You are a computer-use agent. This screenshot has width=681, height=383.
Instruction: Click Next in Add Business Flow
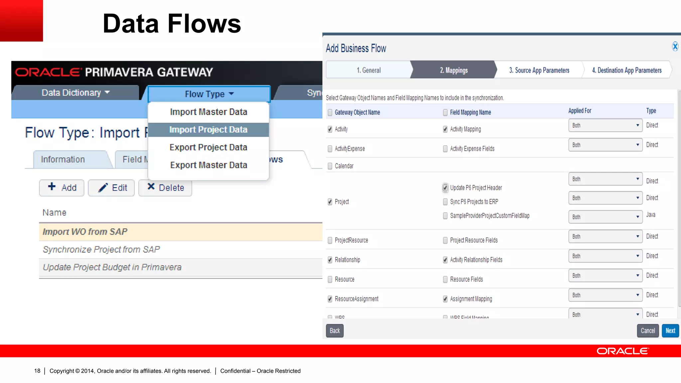(x=670, y=331)
